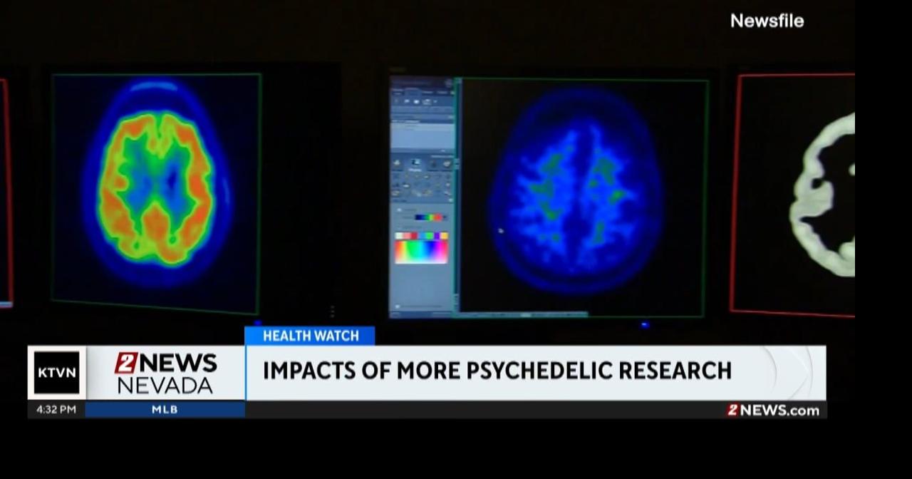Click the 4:32 PM clock display

click(x=56, y=410)
